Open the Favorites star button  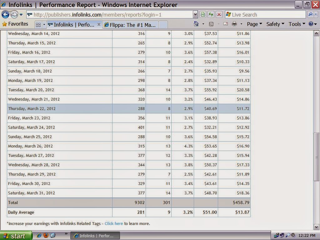(15, 24)
